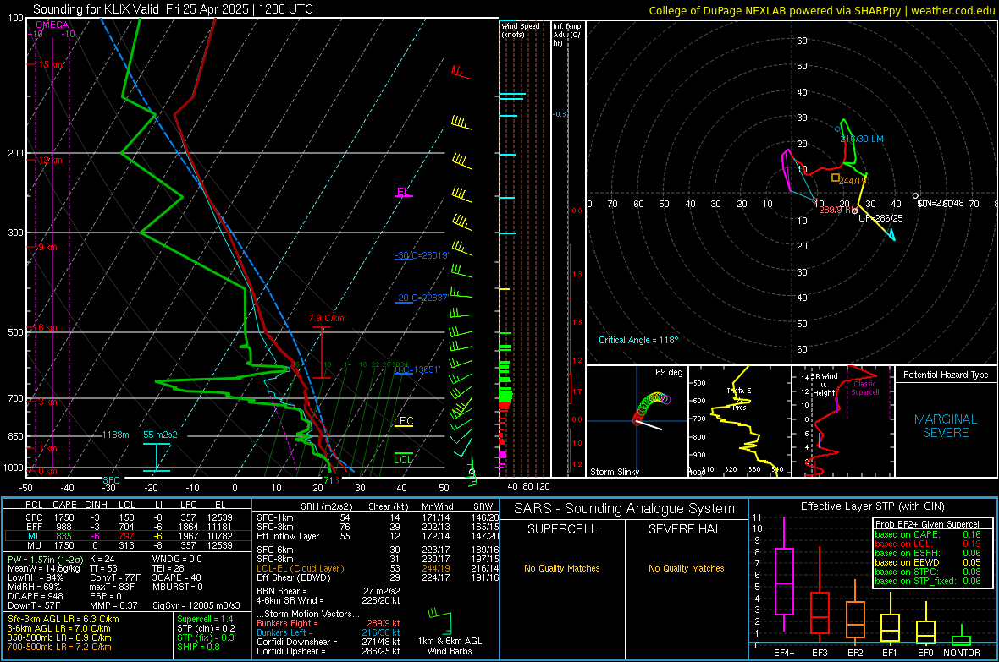The image size is (999, 662).
Task: Click the College of DuPage NEXLAB credit text
Action: pyautogui.click(x=821, y=10)
